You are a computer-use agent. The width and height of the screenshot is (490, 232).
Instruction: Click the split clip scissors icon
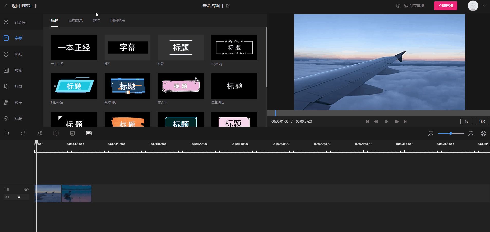39,133
